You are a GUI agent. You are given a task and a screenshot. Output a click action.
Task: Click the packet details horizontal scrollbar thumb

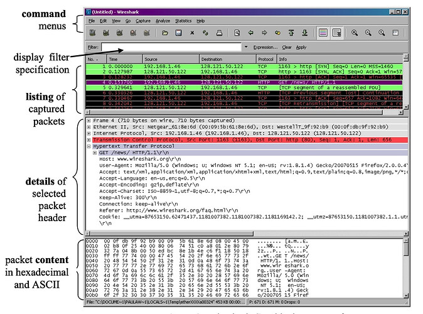pyautogui.click(x=172, y=233)
